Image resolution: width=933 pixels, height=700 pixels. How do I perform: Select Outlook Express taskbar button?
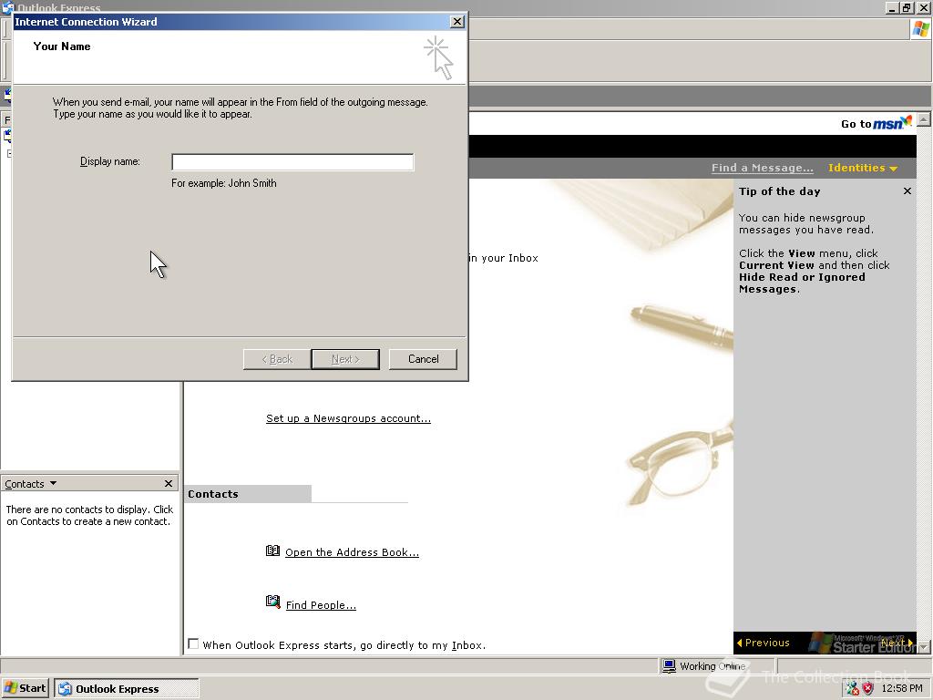coord(127,689)
